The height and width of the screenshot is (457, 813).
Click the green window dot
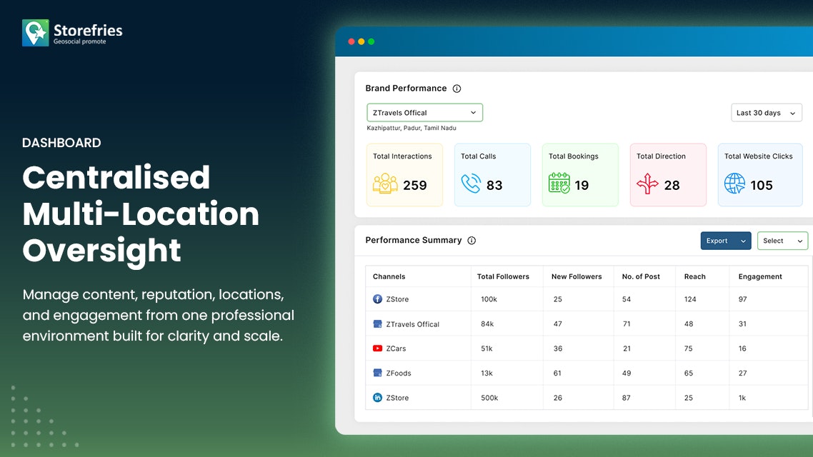(x=371, y=41)
